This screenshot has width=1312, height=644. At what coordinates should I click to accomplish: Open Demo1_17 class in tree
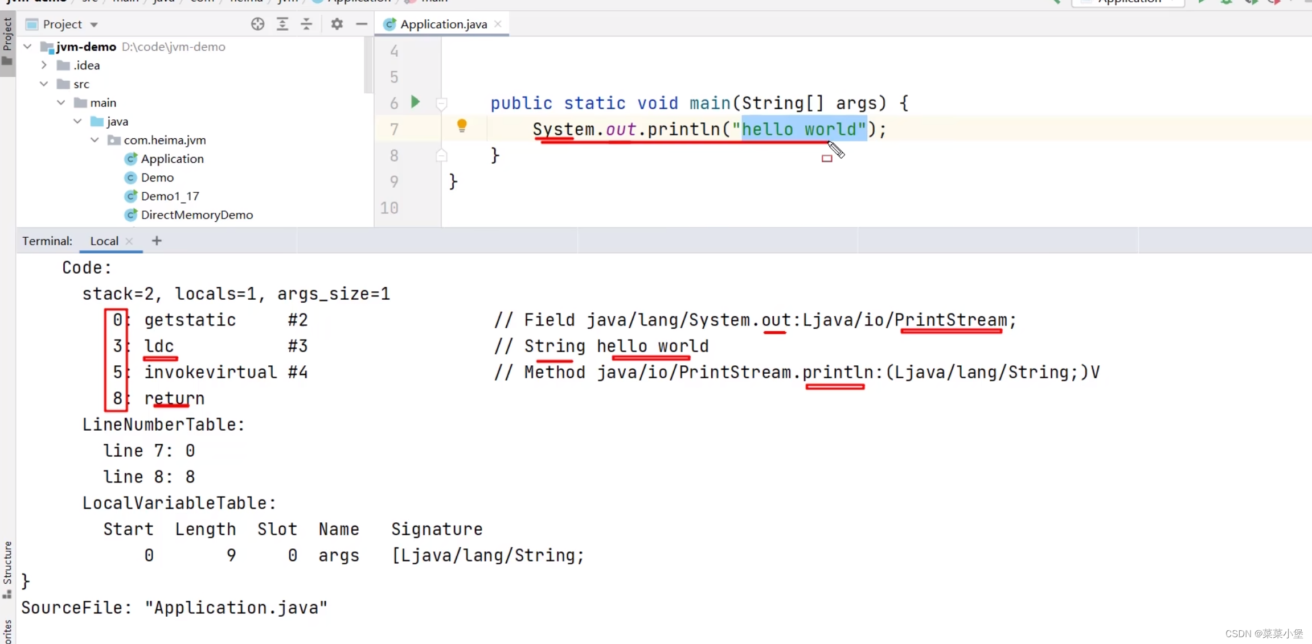coord(170,196)
